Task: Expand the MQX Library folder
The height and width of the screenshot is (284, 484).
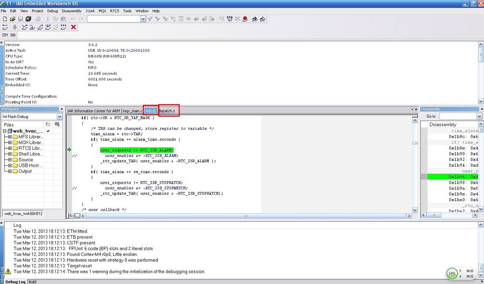Action: 10,142
